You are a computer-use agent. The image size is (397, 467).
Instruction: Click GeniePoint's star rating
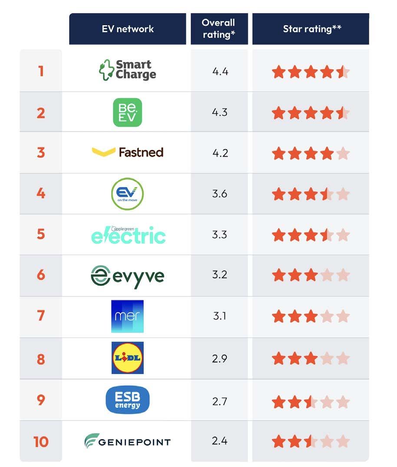(311, 441)
